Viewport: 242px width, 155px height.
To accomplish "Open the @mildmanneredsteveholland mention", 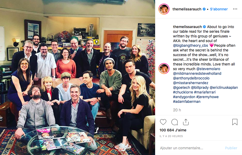I will tap(197, 73).
